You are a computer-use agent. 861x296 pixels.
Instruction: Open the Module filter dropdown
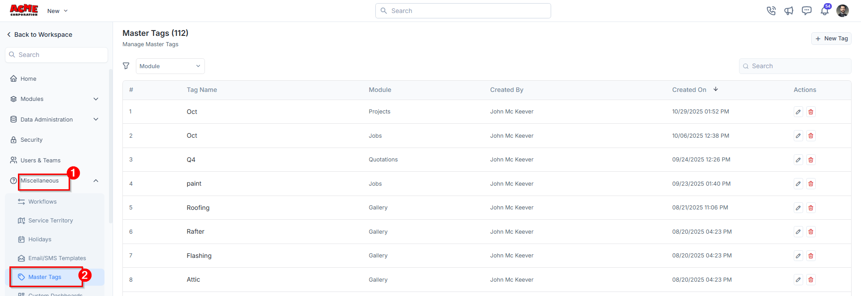[170, 66]
